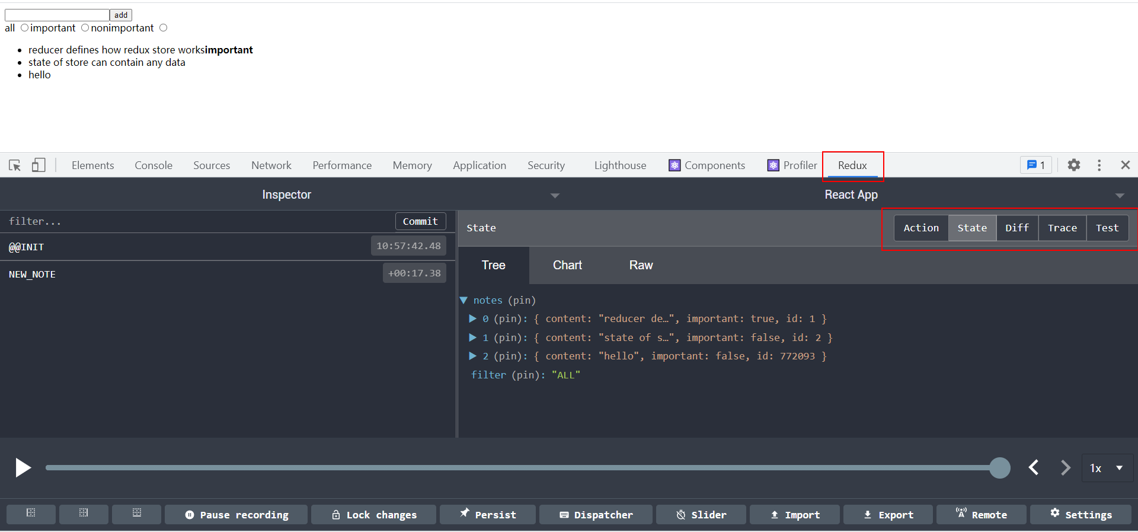The height and width of the screenshot is (532, 1138).
Task: Click Import state button
Action: pyautogui.click(x=795, y=514)
